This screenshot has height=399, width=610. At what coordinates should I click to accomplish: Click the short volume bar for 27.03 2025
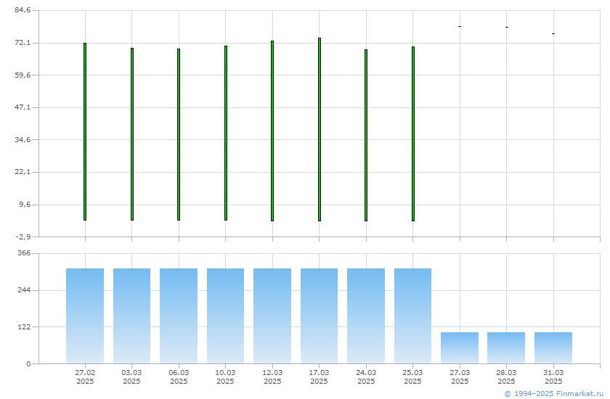click(460, 347)
